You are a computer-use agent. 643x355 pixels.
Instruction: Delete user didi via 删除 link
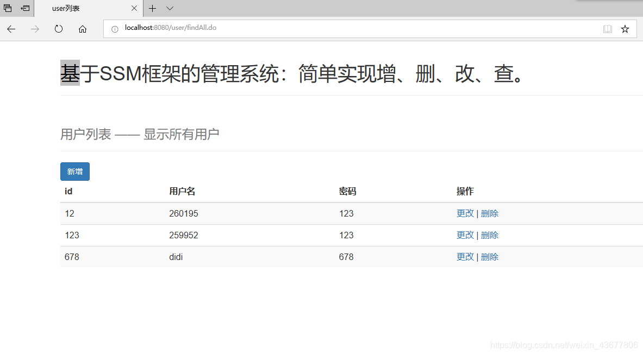tap(490, 257)
